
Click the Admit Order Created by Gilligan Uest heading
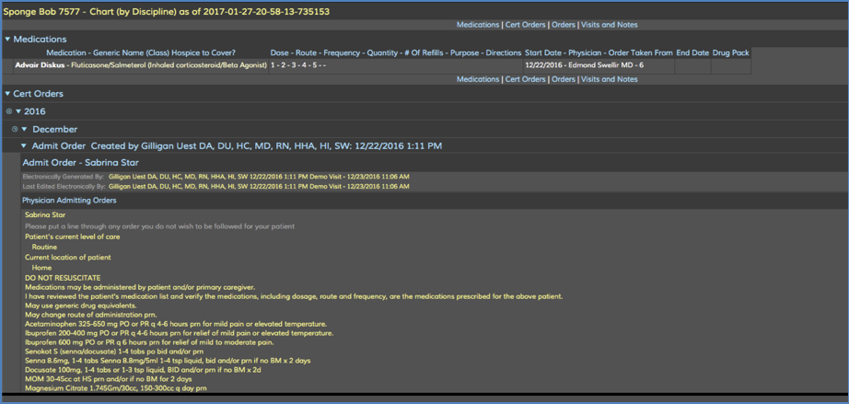coord(238,146)
